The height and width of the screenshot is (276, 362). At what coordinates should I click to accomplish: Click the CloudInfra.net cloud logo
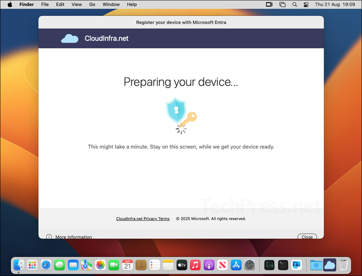[70, 38]
